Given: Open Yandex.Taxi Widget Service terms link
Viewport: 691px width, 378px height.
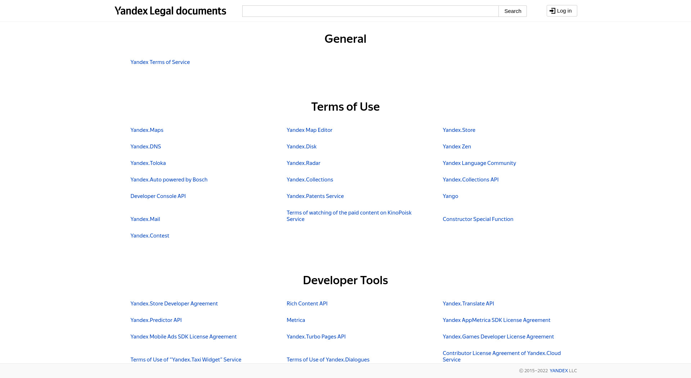Looking at the screenshot, I should pyautogui.click(x=186, y=360).
